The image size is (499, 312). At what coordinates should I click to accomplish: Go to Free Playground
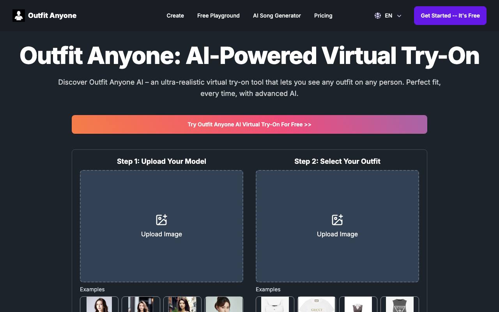[218, 16]
